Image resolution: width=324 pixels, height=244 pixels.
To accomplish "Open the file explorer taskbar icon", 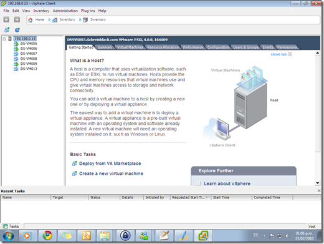I will pos(105,236).
